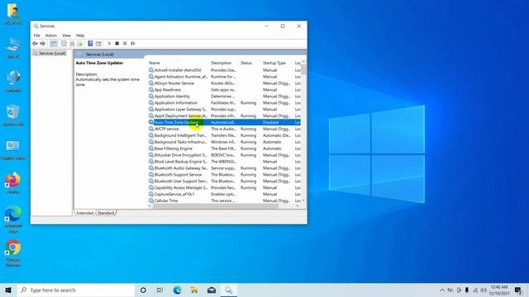Click the gear icon beside App Readiness
This screenshot has width=529, height=297.
click(151, 90)
